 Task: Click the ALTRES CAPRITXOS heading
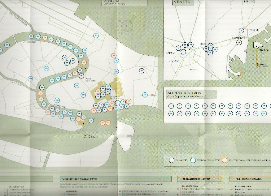coord(184,93)
